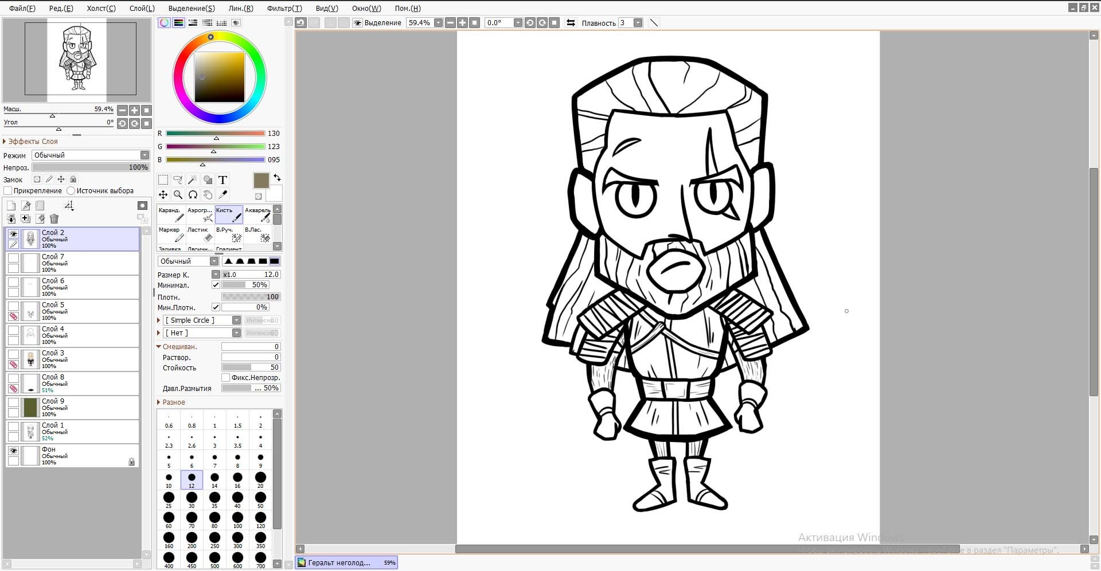Open the Фильтр filter menu
Screen dimensions: 1101x571
tap(284, 8)
